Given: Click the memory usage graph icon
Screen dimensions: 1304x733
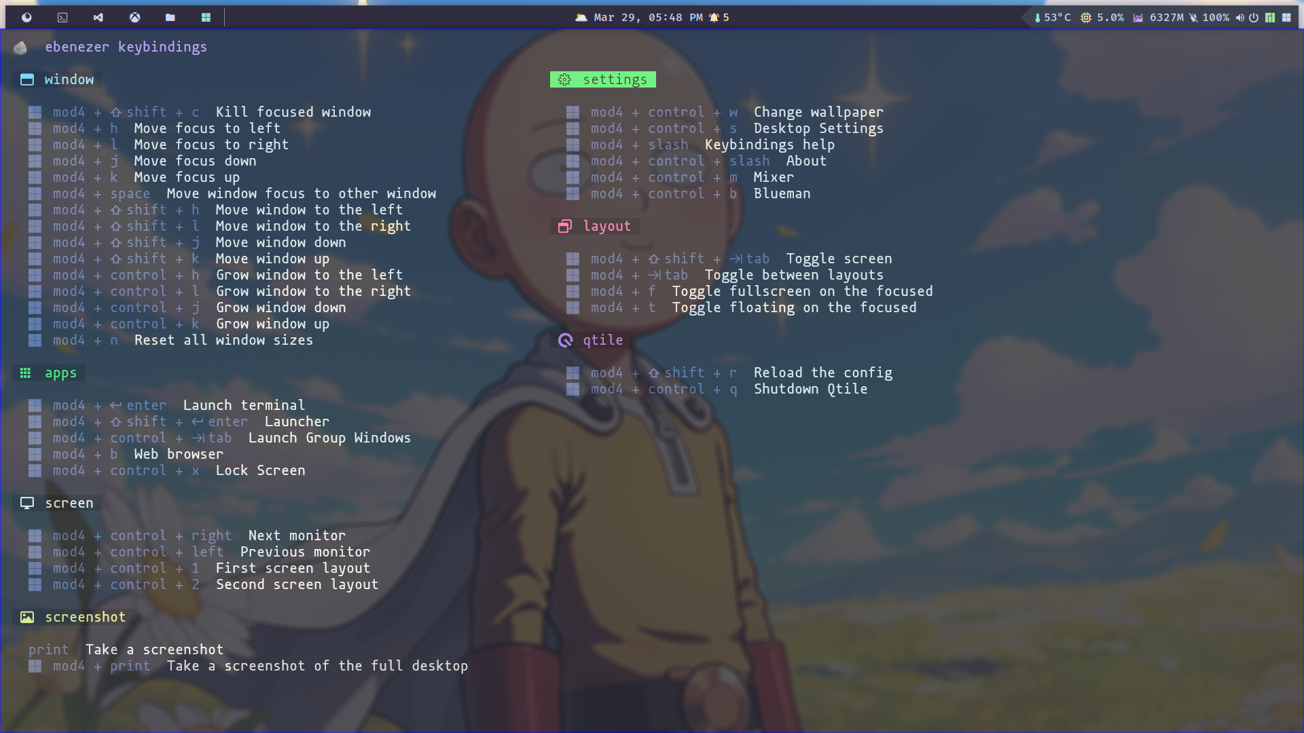Looking at the screenshot, I should click(1138, 18).
